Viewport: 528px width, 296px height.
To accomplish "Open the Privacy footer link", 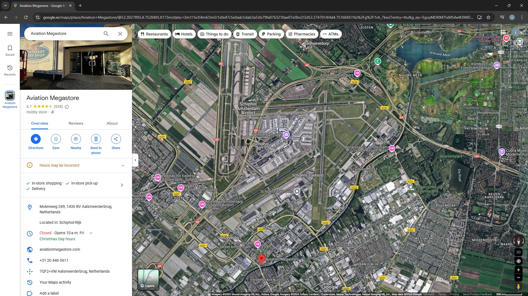I will [x=455, y=294].
